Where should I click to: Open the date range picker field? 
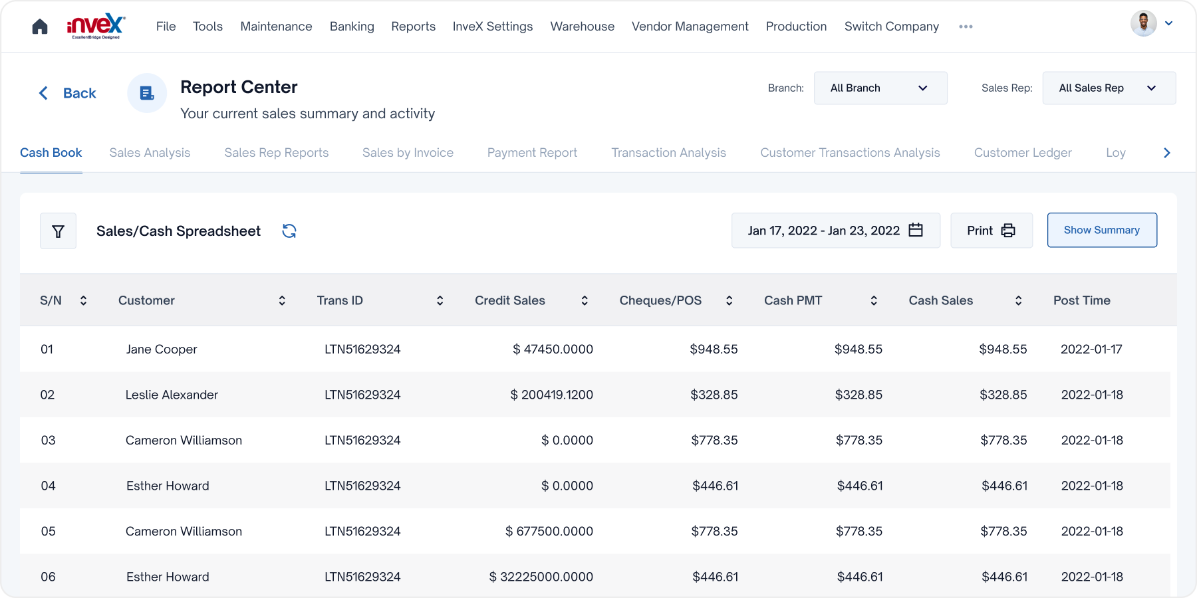(835, 231)
